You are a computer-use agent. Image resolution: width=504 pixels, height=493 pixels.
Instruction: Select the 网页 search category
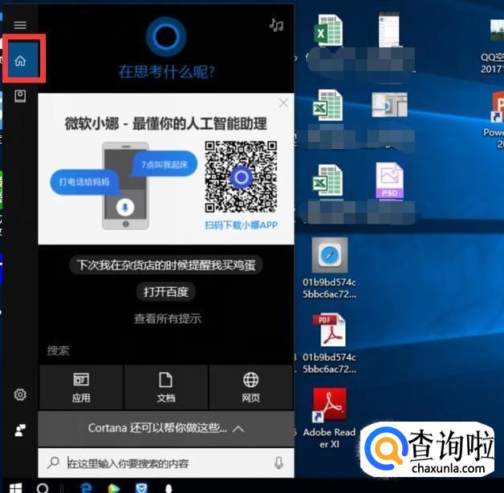click(251, 387)
